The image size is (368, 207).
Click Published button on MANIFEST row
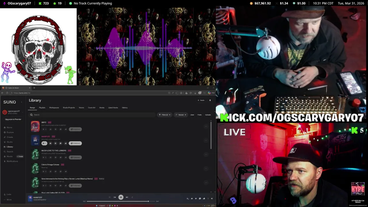click(x=75, y=143)
